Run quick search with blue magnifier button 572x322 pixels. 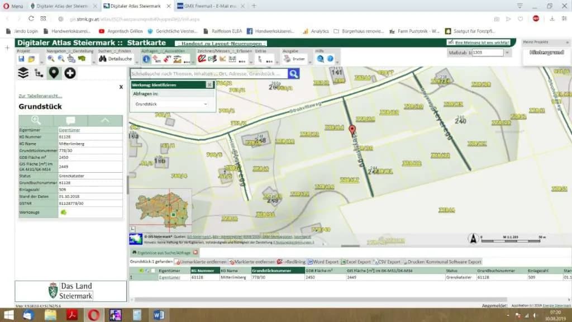click(x=293, y=74)
